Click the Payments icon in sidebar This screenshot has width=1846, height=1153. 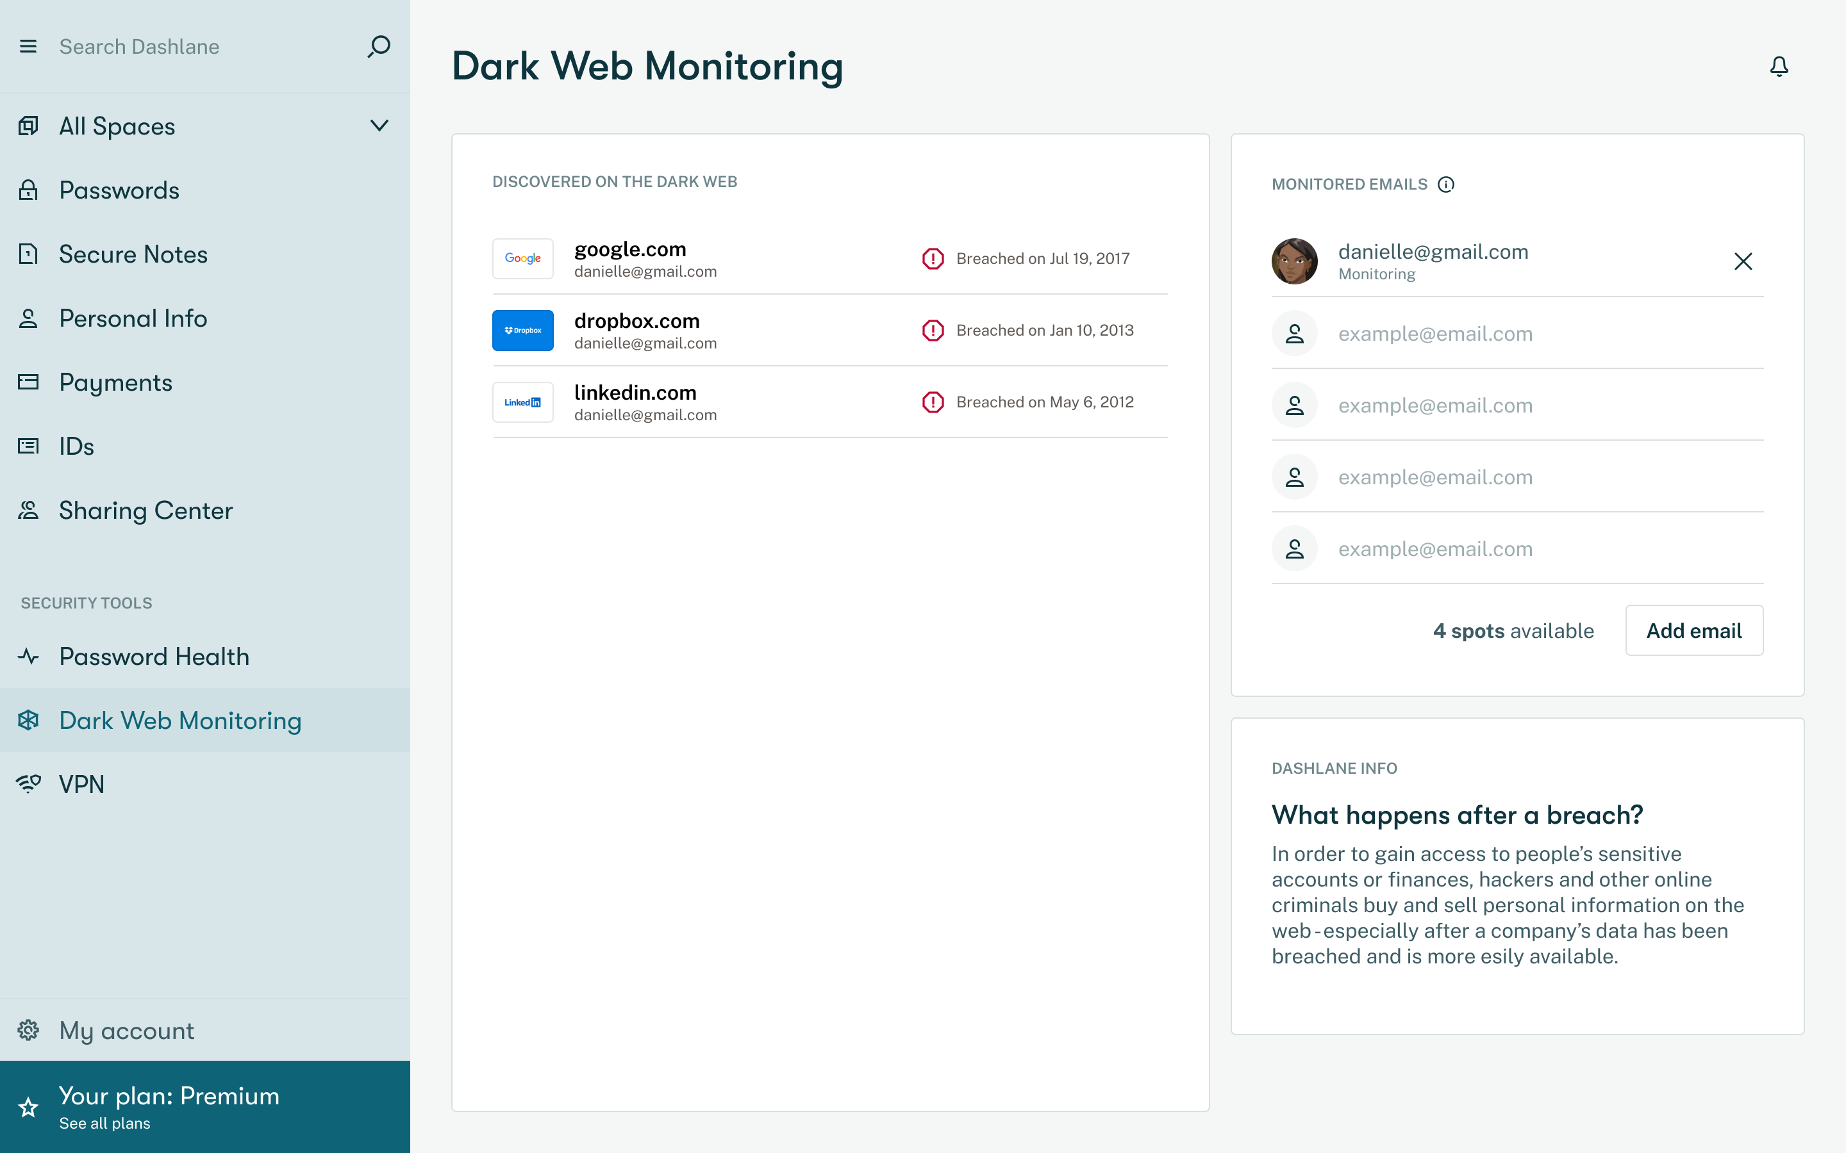click(28, 382)
